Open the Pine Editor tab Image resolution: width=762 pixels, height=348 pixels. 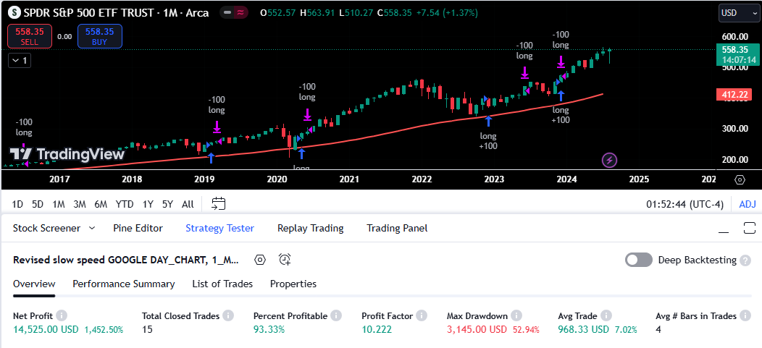coord(138,228)
